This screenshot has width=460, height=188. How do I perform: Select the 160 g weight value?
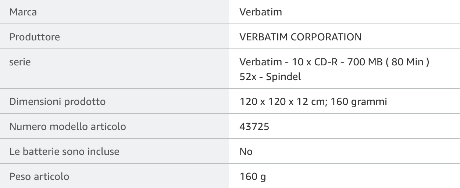(x=252, y=177)
